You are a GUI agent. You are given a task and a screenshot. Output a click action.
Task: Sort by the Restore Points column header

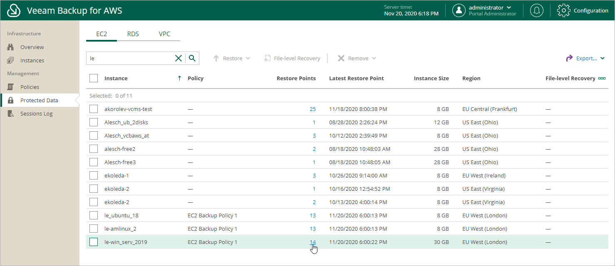(296, 78)
